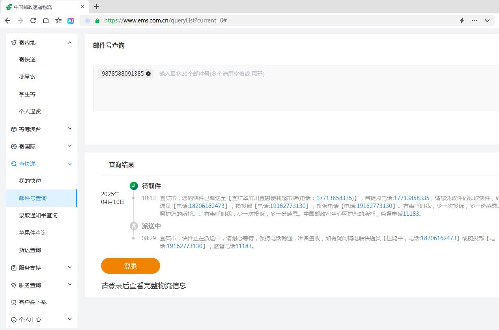Click courier phone link 18206162473 under 派送中
The height and width of the screenshot is (330, 499).
point(438,238)
